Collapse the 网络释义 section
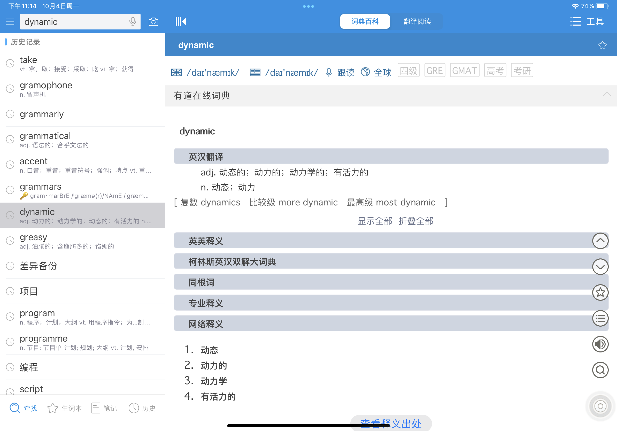617x431 pixels. (391, 324)
